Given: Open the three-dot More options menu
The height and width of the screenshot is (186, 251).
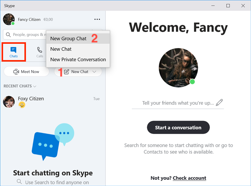Looking at the screenshot, I should tap(97, 19).
